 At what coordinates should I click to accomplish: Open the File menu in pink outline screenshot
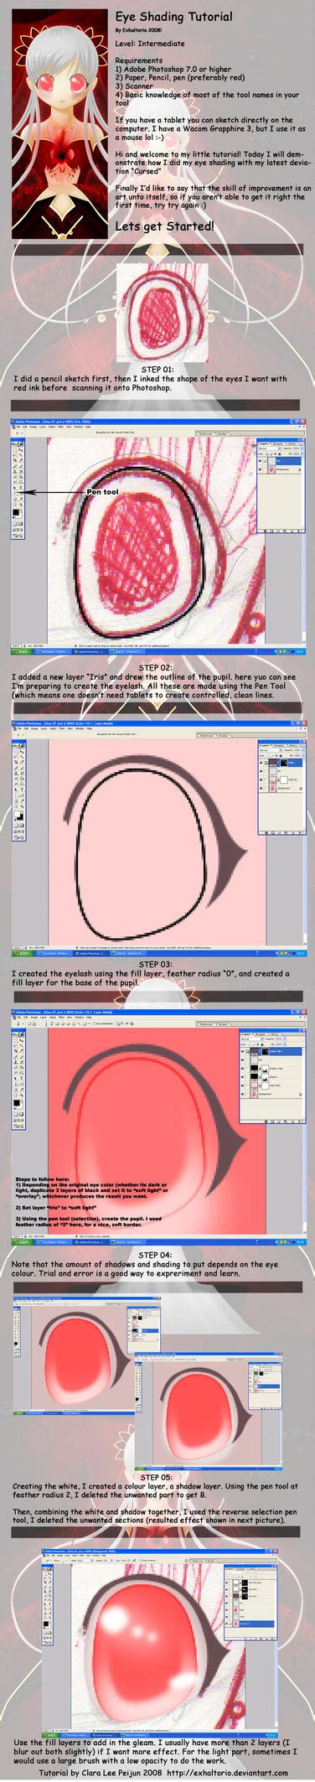[19, 728]
